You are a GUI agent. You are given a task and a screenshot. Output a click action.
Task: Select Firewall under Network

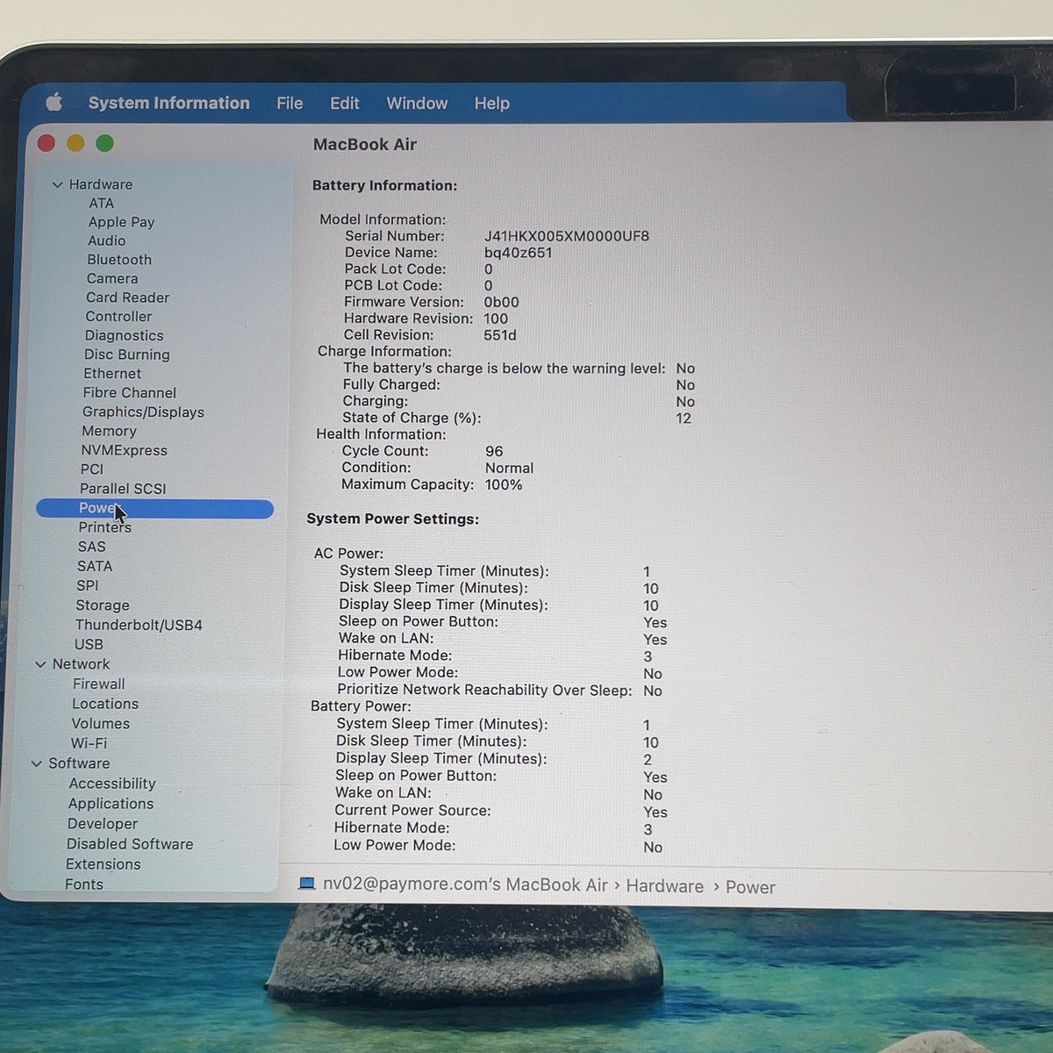pyautogui.click(x=98, y=684)
